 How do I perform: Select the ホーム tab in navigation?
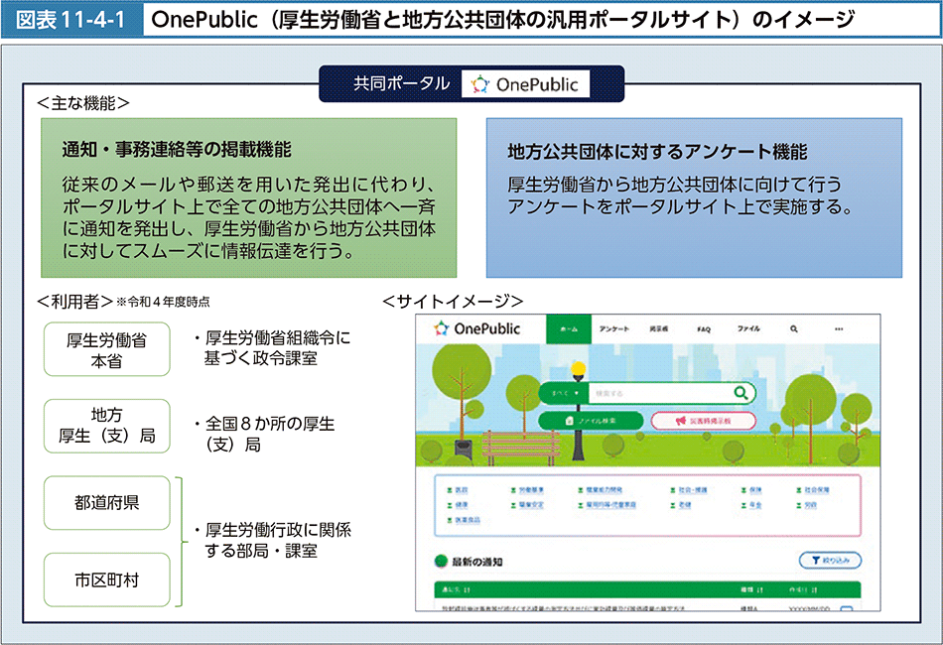(569, 328)
